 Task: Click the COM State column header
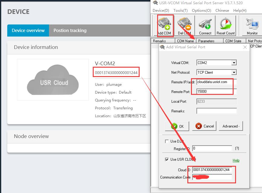tap(235, 41)
